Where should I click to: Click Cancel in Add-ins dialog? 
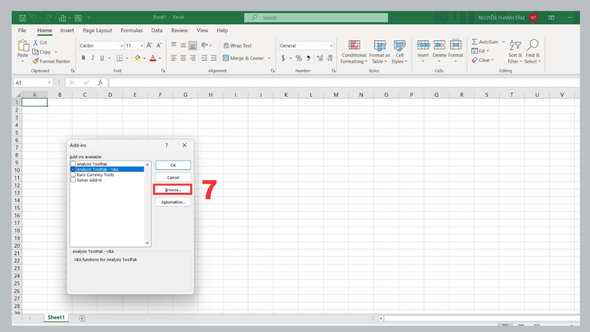pyautogui.click(x=173, y=178)
